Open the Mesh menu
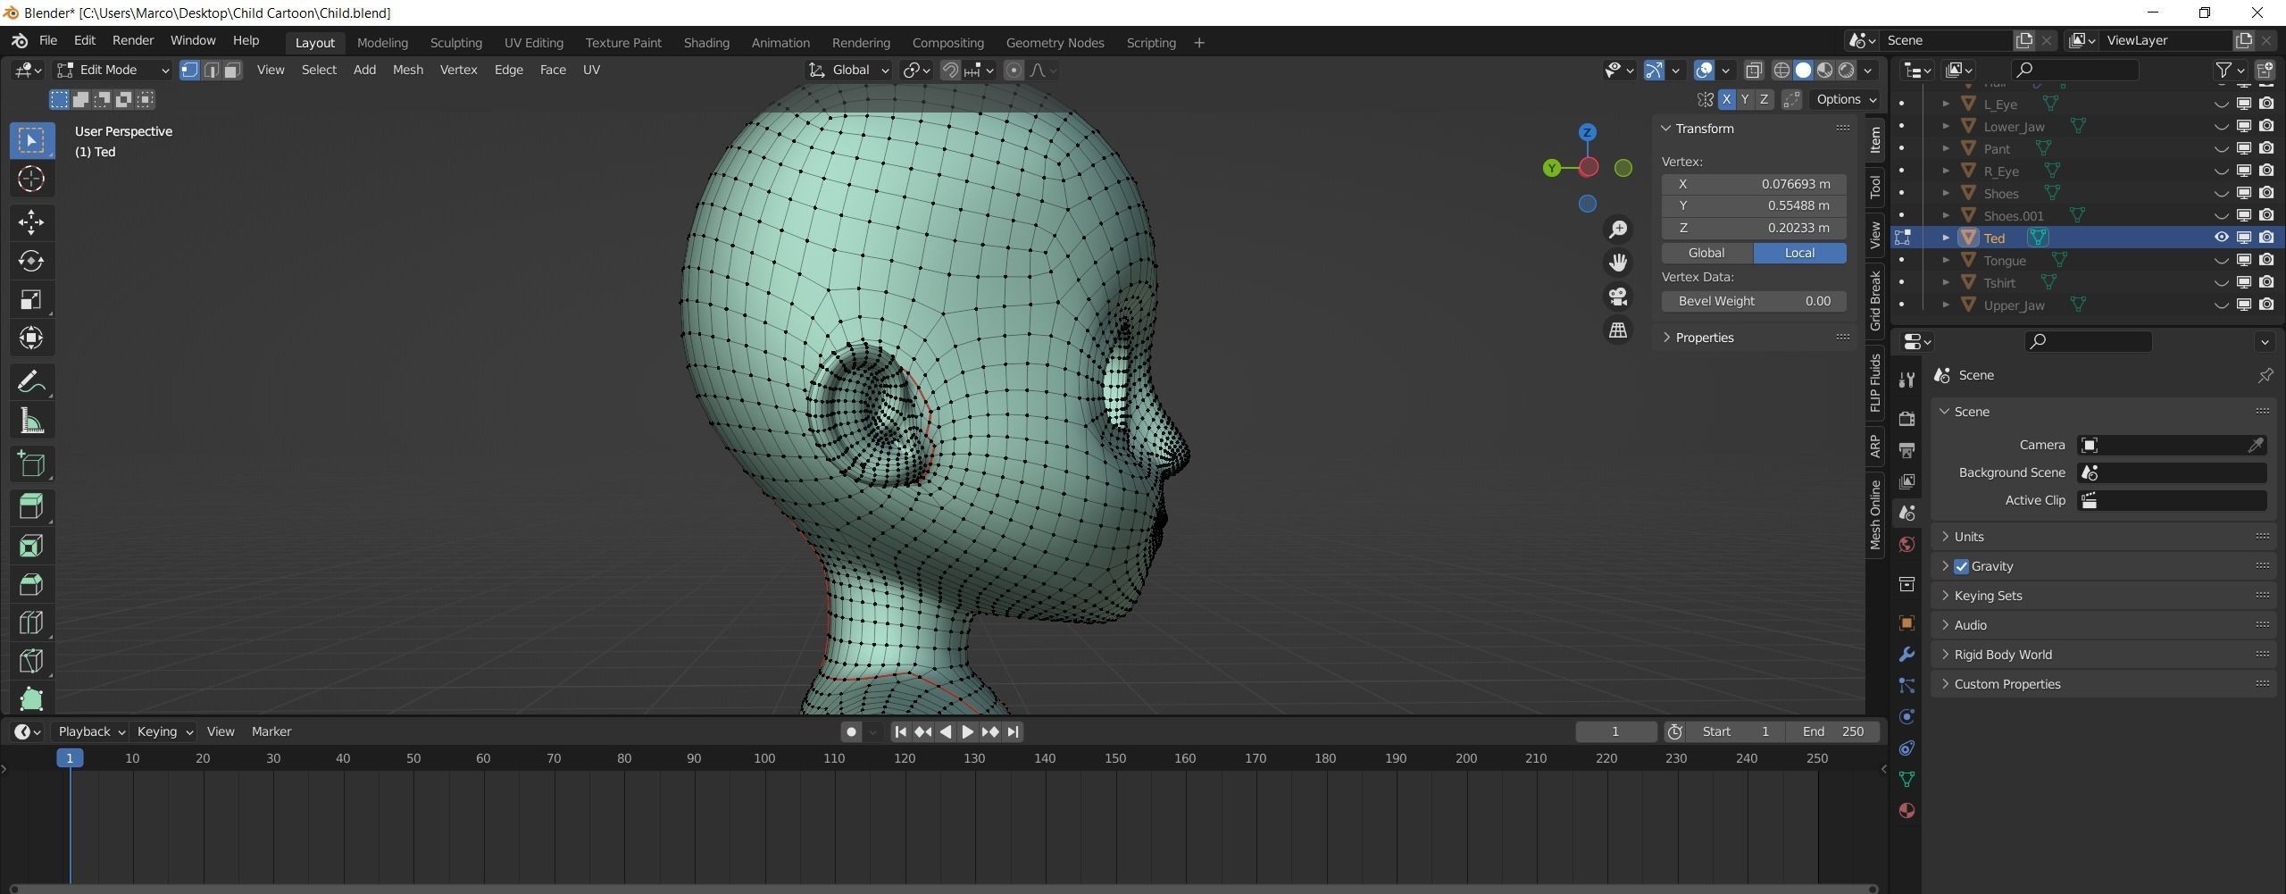 click(x=407, y=70)
